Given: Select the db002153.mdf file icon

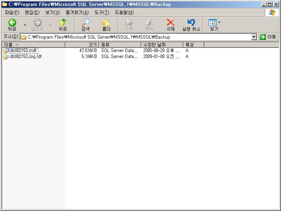Looking at the screenshot, I should coord(6,51).
